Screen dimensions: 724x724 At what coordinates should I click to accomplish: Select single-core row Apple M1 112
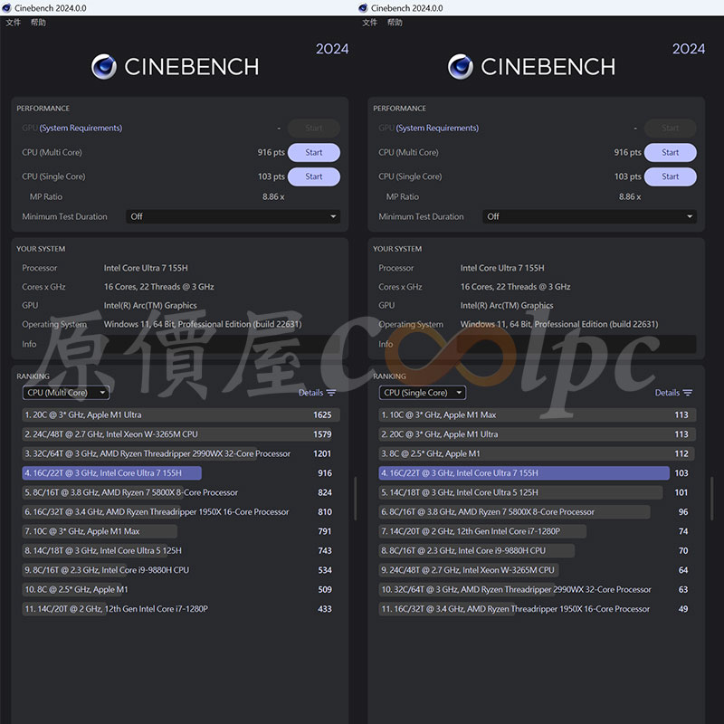538,453
